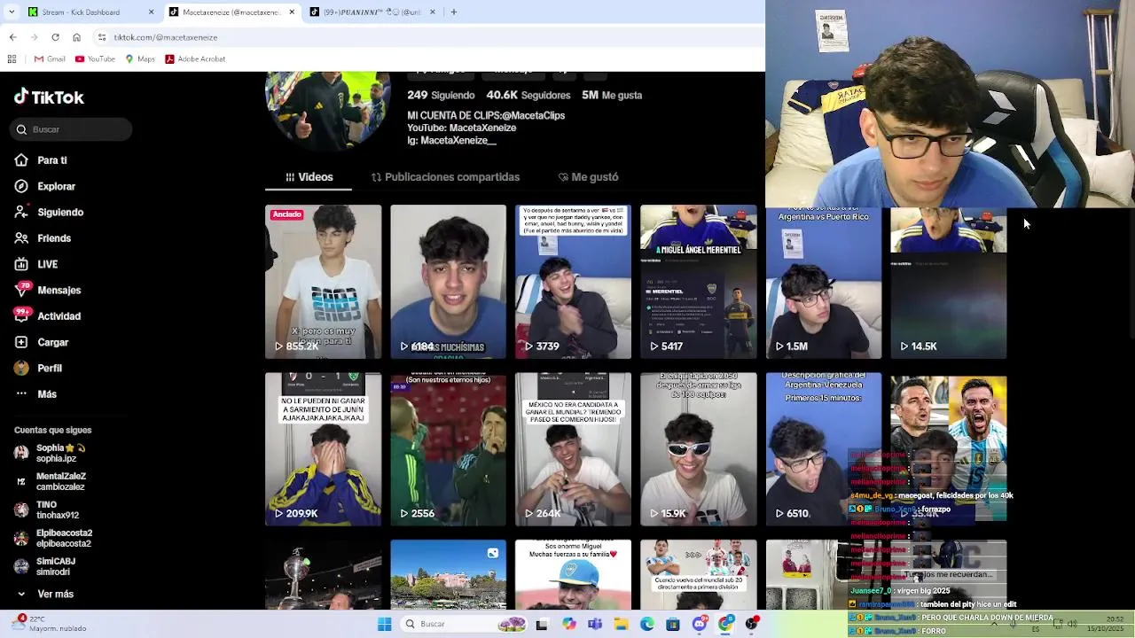Close the Kick Dashboard tab
Image resolution: width=1135 pixels, height=638 pixels.
151,12
